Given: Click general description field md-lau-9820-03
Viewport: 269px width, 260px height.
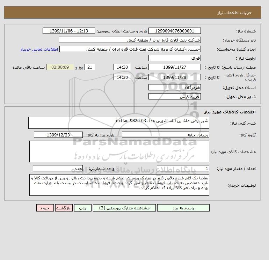Looking at the screenshot, I should [119, 123].
